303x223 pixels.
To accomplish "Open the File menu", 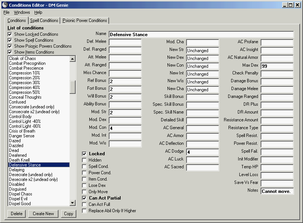I will (x=6, y=12).
